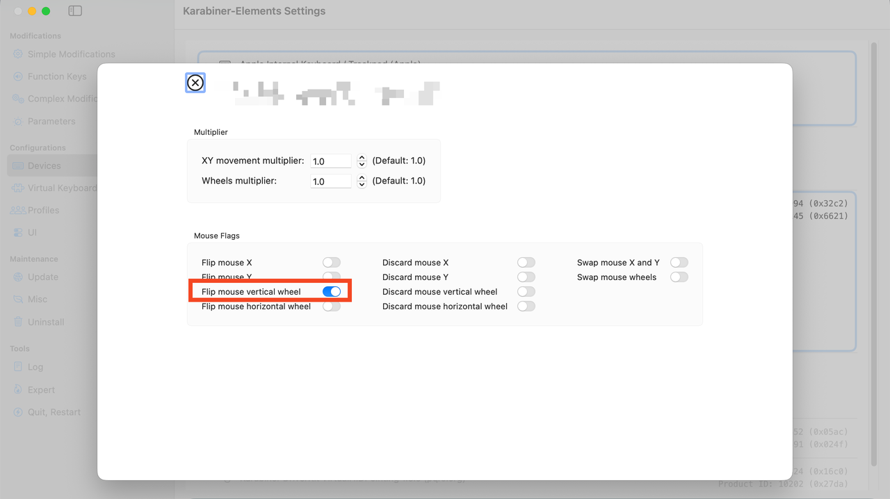Screen dimensions: 890x499
Task: Open the Expert tools page
Action: [41, 390]
